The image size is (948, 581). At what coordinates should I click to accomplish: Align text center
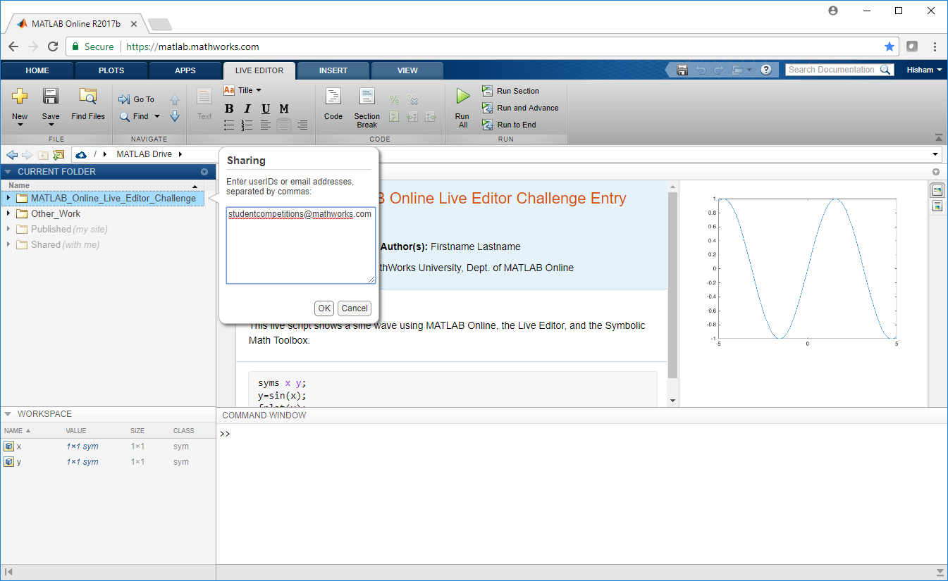tap(284, 125)
